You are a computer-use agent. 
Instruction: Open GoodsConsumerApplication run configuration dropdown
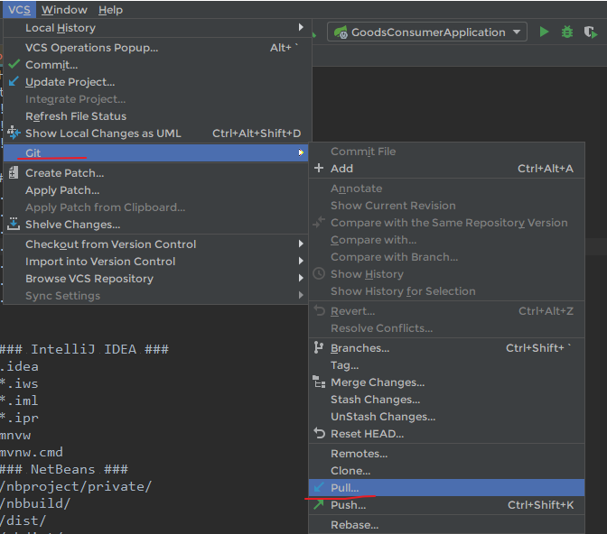point(426,32)
